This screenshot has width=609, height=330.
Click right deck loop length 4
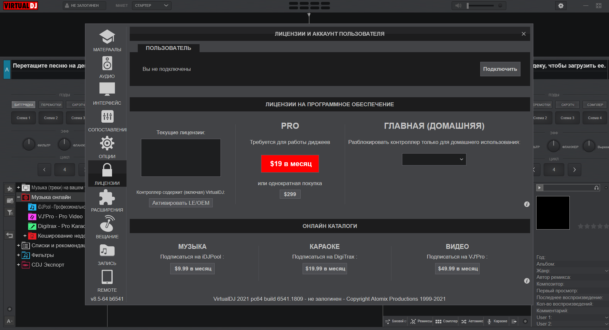coord(554,170)
